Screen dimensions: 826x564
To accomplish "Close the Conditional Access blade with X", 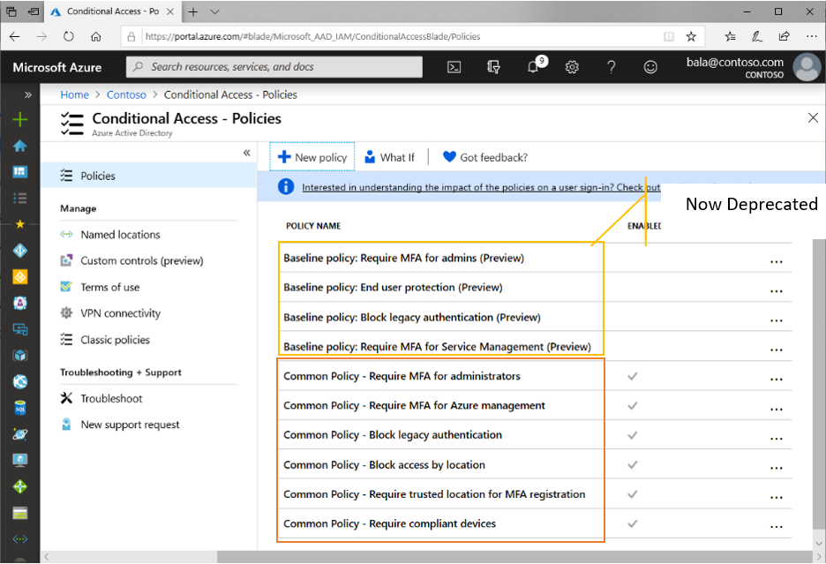I will (813, 118).
